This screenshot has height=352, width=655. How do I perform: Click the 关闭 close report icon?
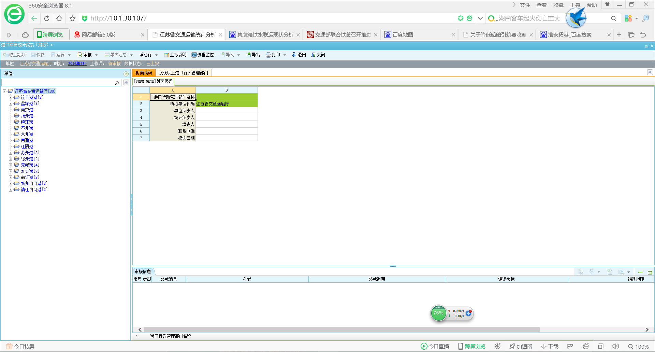click(313, 55)
